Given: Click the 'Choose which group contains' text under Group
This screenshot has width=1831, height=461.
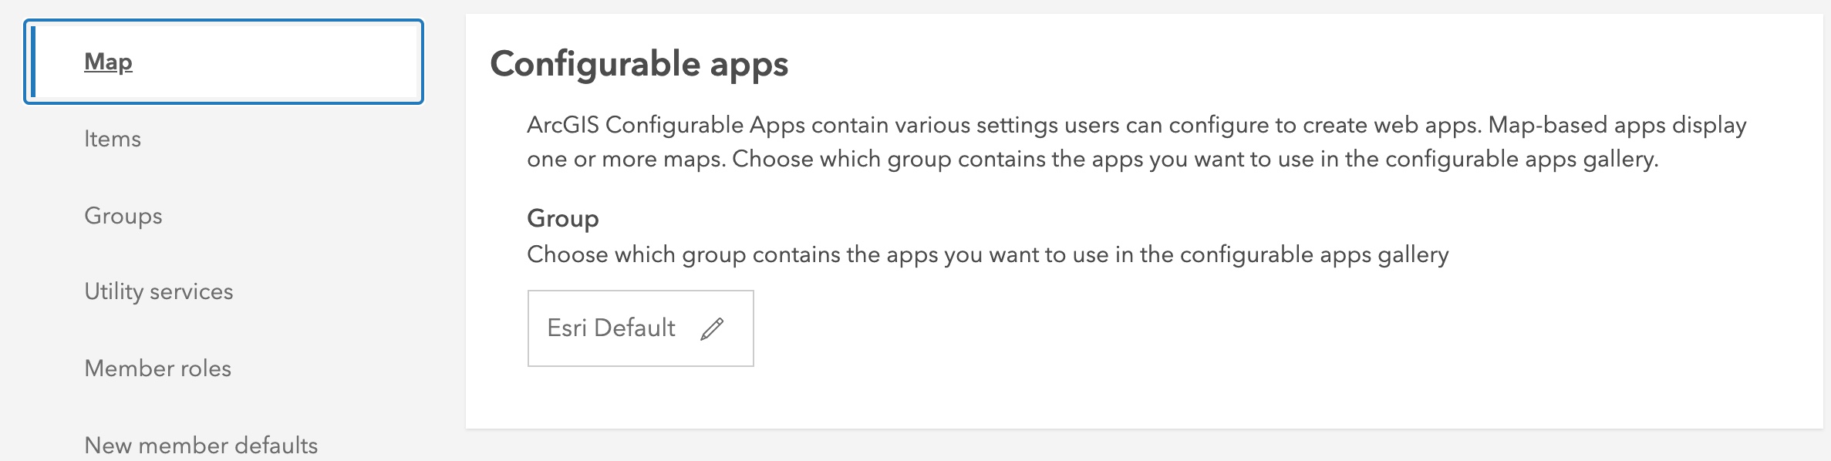Looking at the screenshot, I should [987, 254].
